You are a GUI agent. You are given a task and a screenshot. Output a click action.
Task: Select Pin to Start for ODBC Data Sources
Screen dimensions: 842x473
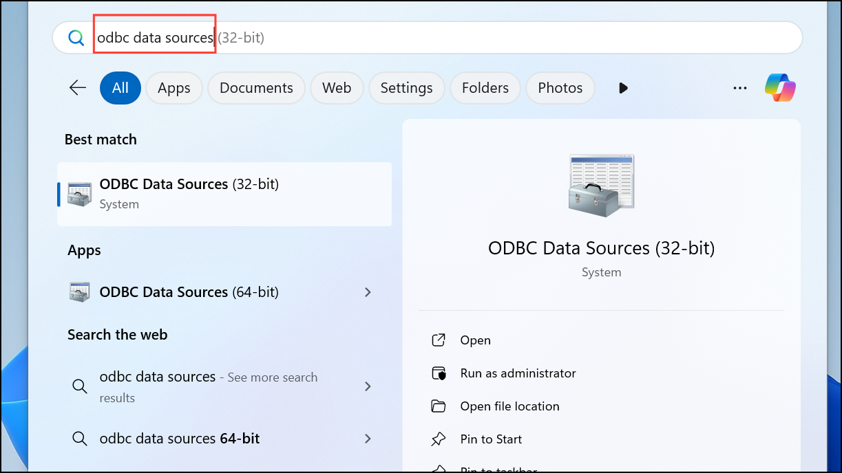click(491, 439)
